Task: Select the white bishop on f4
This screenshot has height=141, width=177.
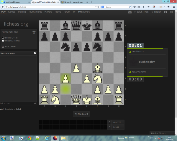Action: (x=98, y=68)
